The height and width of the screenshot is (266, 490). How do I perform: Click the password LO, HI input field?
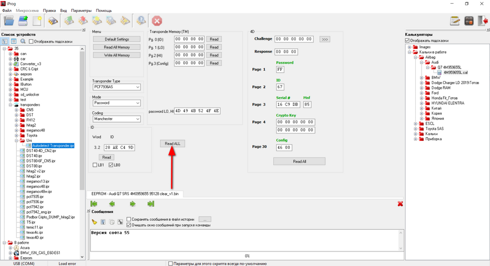pyautogui.click(x=197, y=111)
